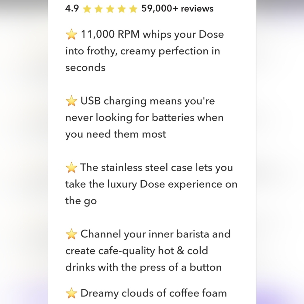The width and height of the screenshot is (304, 304).
Task: Click the fifth star in the rating row
Action: point(133,9)
